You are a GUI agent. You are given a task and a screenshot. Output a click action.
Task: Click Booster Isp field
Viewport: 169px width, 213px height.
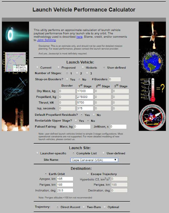[x=67, y=108]
